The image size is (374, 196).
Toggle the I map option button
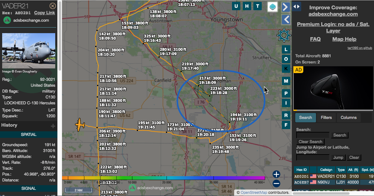(286, 103)
